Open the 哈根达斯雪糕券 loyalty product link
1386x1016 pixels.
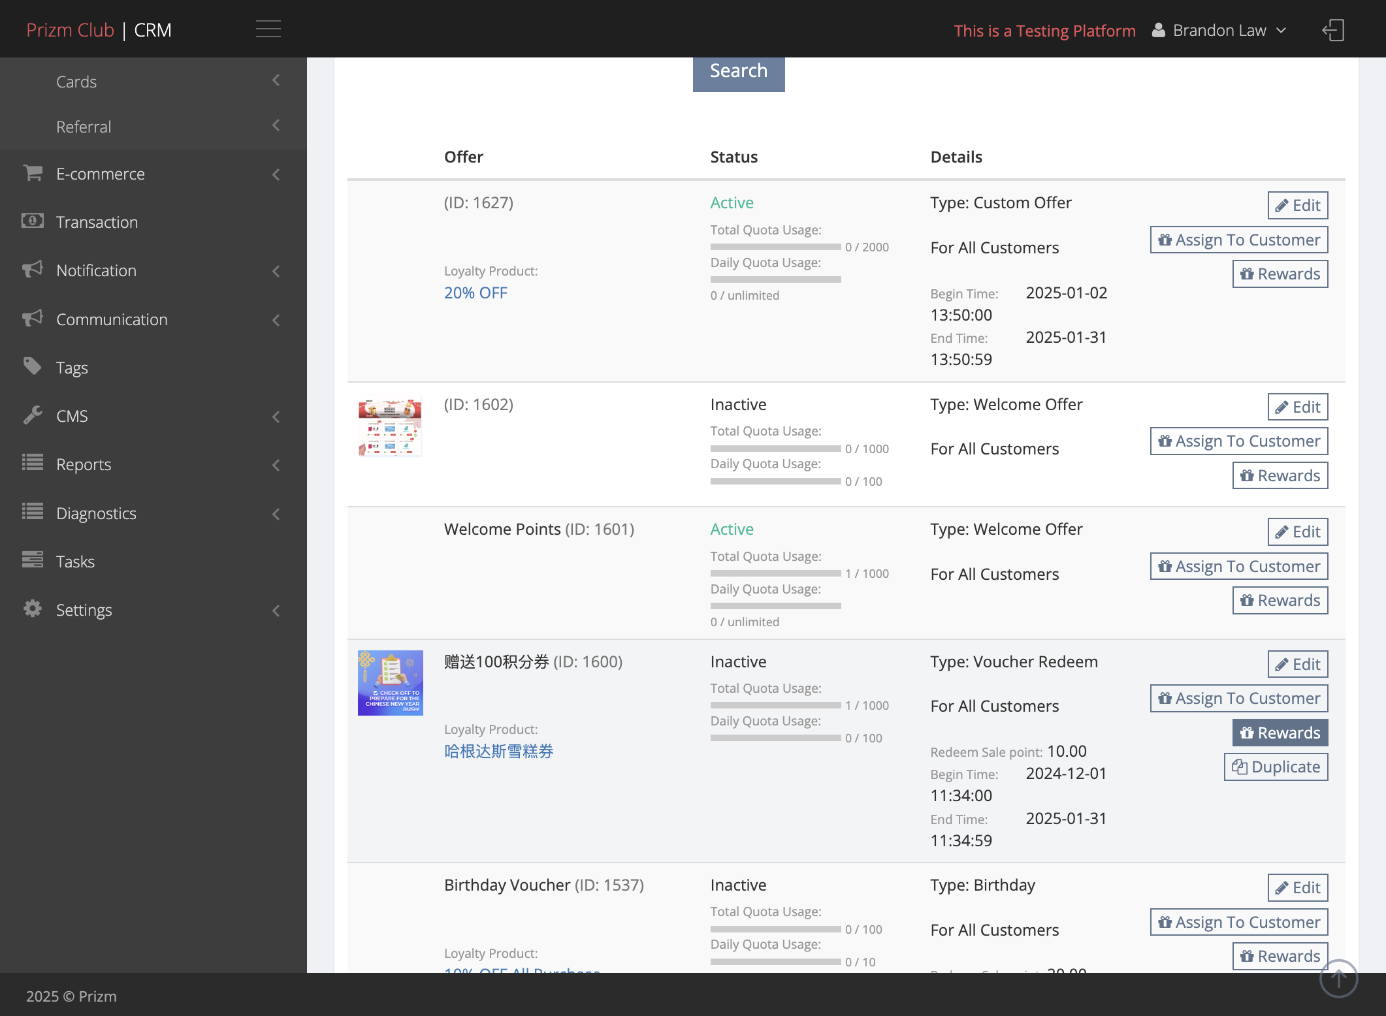(x=499, y=751)
